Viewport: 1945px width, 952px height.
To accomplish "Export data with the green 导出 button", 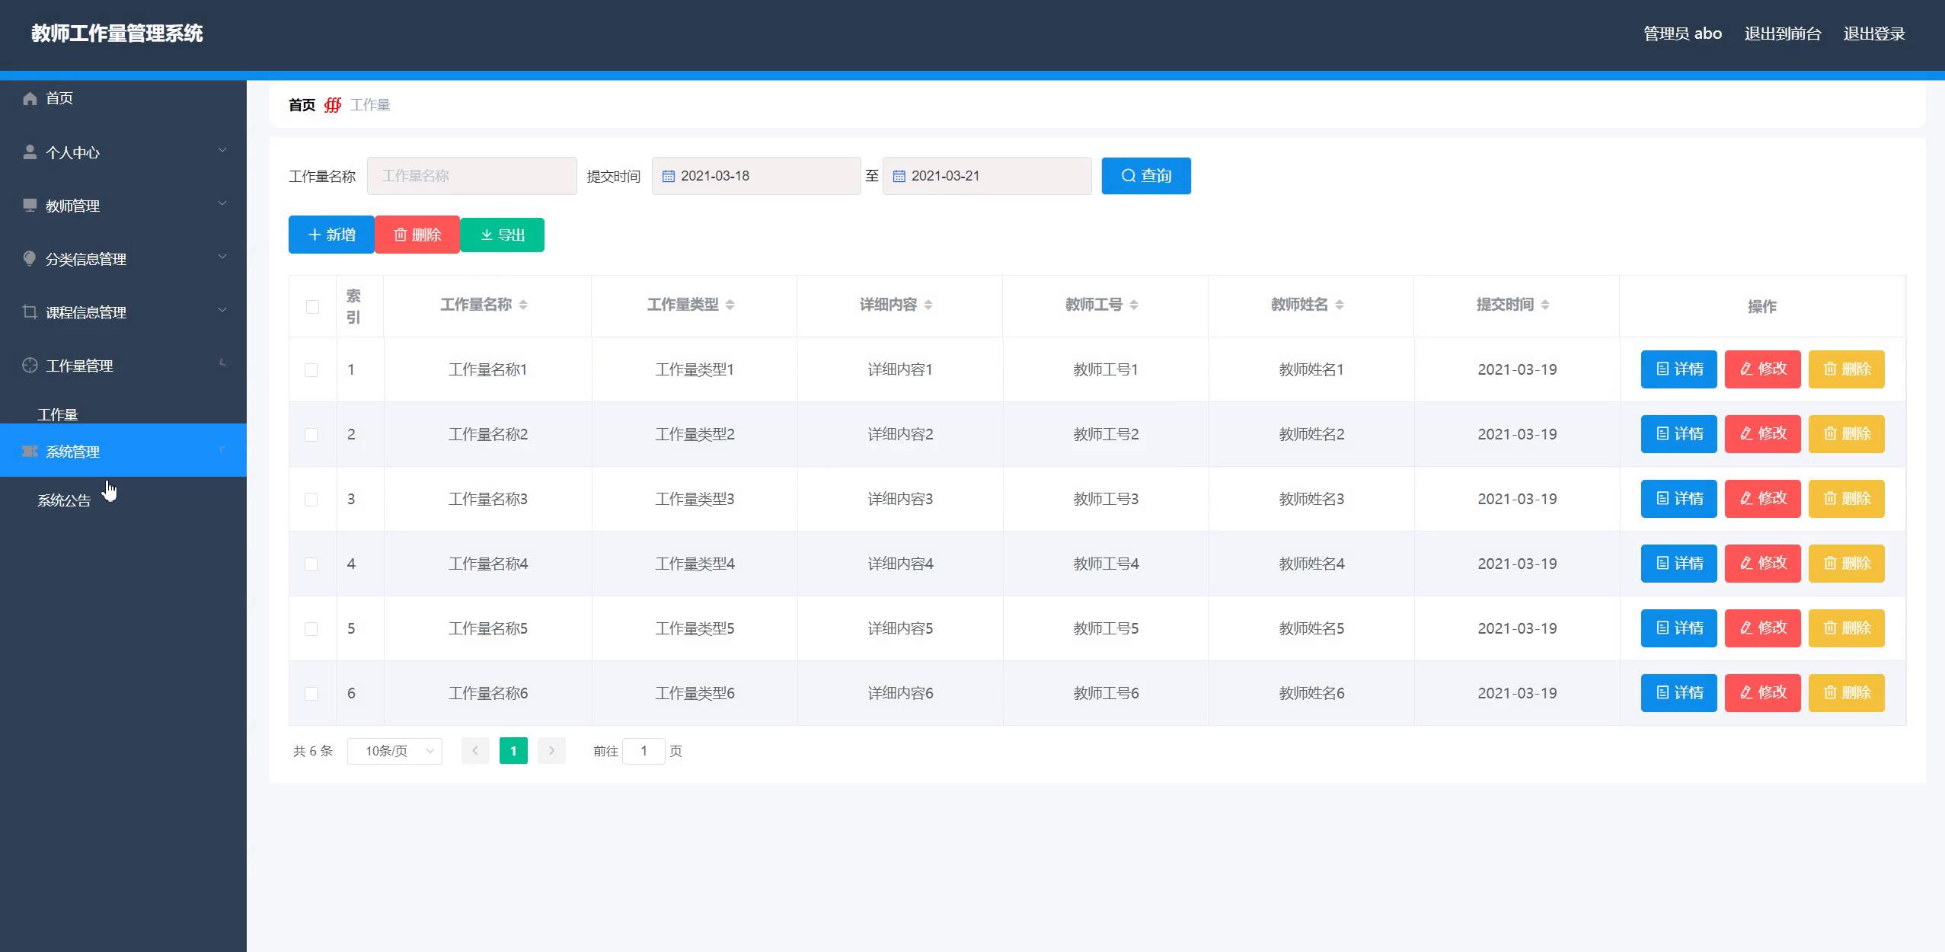I will (503, 235).
